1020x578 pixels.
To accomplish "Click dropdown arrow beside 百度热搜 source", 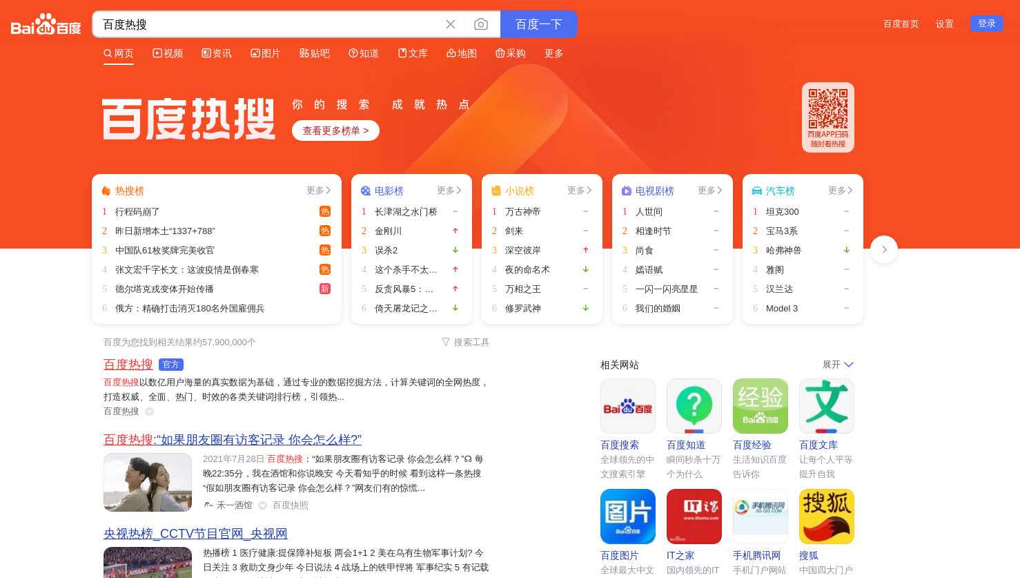I will click(149, 412).
